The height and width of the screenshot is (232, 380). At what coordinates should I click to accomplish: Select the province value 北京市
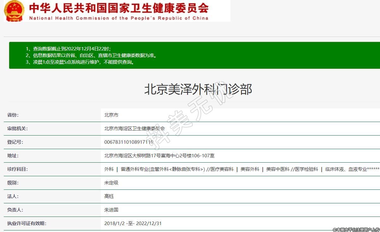tap(111, 115)
